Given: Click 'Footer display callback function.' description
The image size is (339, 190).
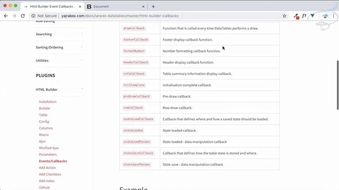Looking at the screenshot, I should (x=188, y=40).
